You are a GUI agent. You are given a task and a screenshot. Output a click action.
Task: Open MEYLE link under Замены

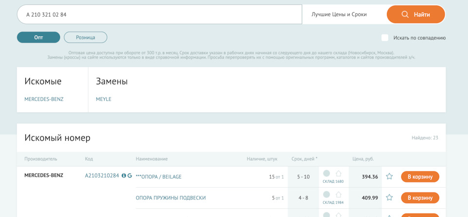(103, 99)
